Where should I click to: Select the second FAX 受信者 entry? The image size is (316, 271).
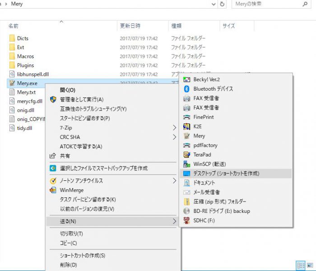point(235,108)
